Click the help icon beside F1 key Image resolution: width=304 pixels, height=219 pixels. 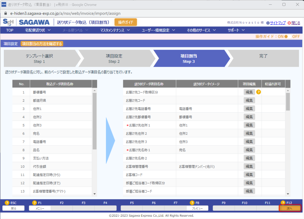[34, 203]
